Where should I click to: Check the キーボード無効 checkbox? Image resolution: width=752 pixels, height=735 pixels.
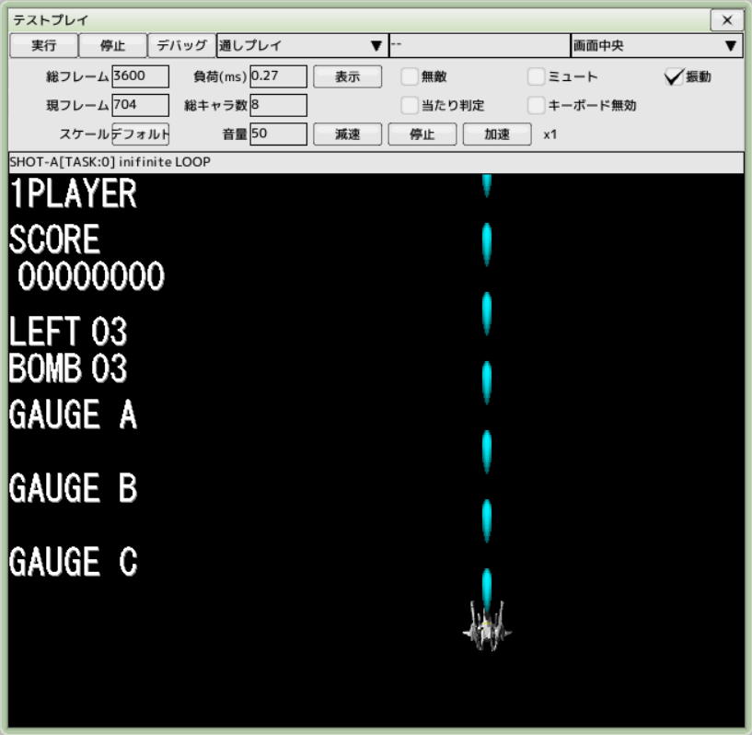pyautogui.click(x=537, y=105)
